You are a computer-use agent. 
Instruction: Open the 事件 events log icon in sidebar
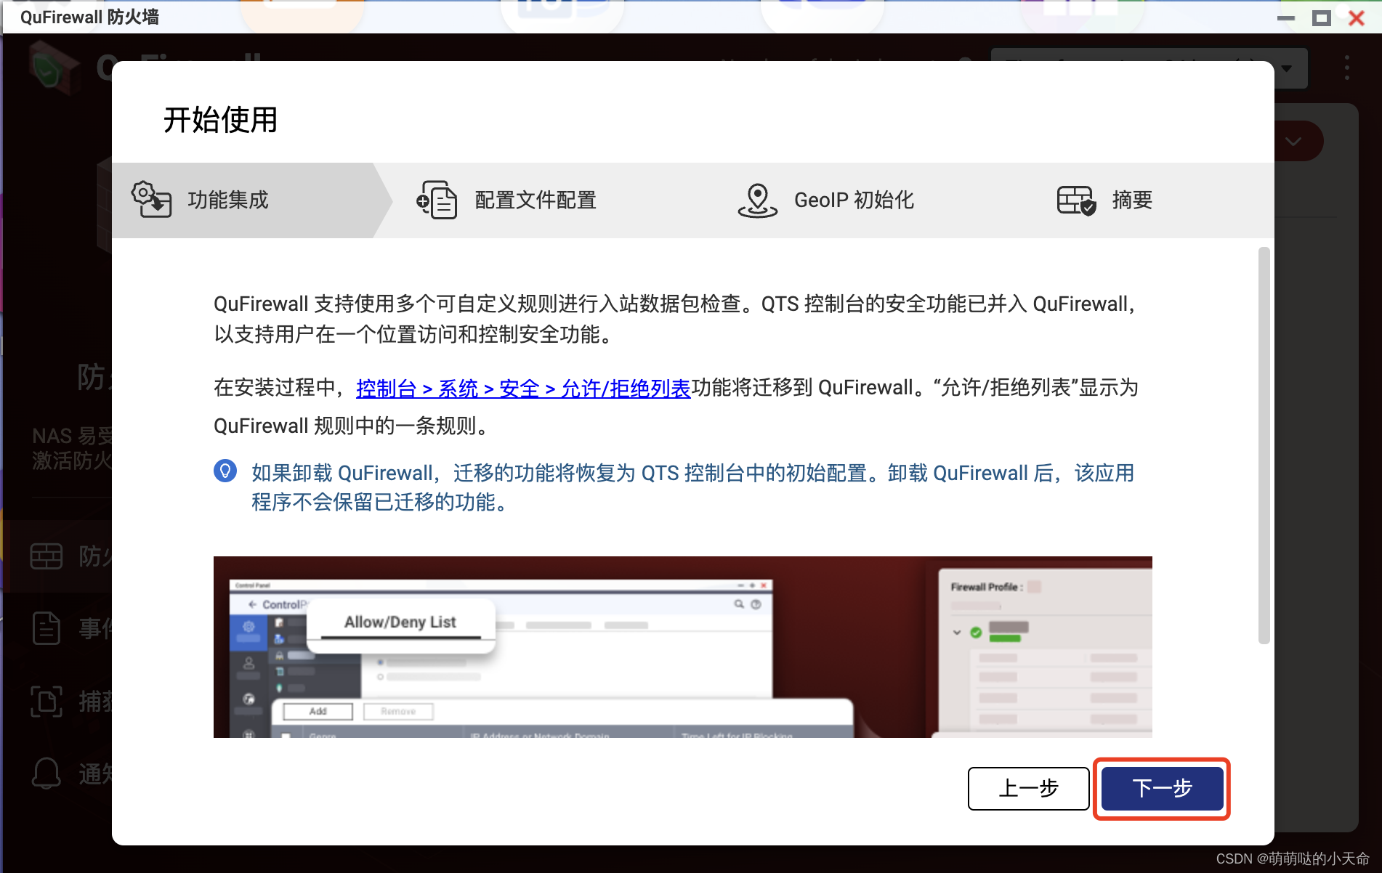46,629
